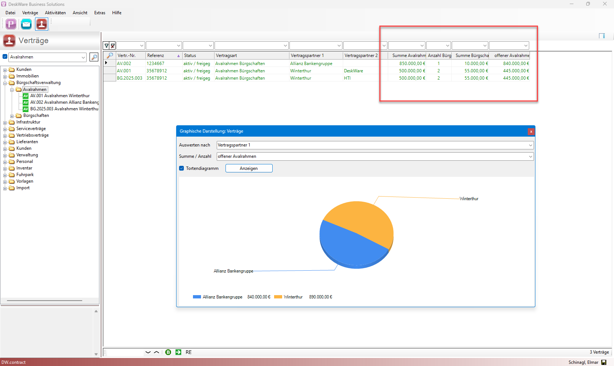This screenshot has width=614, height=366.
Task: Sort by the Referenz column header
Action: coord(164,56)
